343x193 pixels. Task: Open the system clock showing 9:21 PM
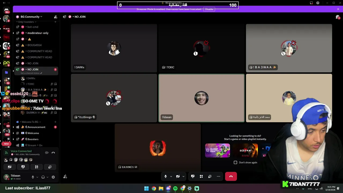point(331,188)
